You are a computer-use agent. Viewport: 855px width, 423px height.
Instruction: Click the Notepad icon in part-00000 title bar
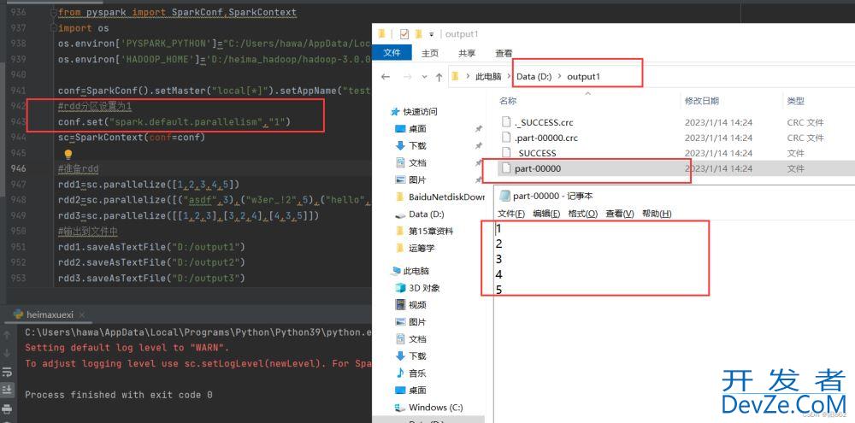504,197
